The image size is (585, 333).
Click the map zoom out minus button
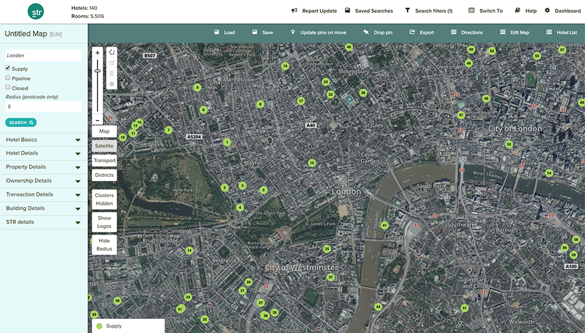(x=97, y=120)
